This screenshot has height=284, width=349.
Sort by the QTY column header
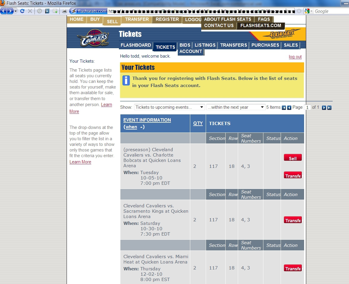coord(198,123)
